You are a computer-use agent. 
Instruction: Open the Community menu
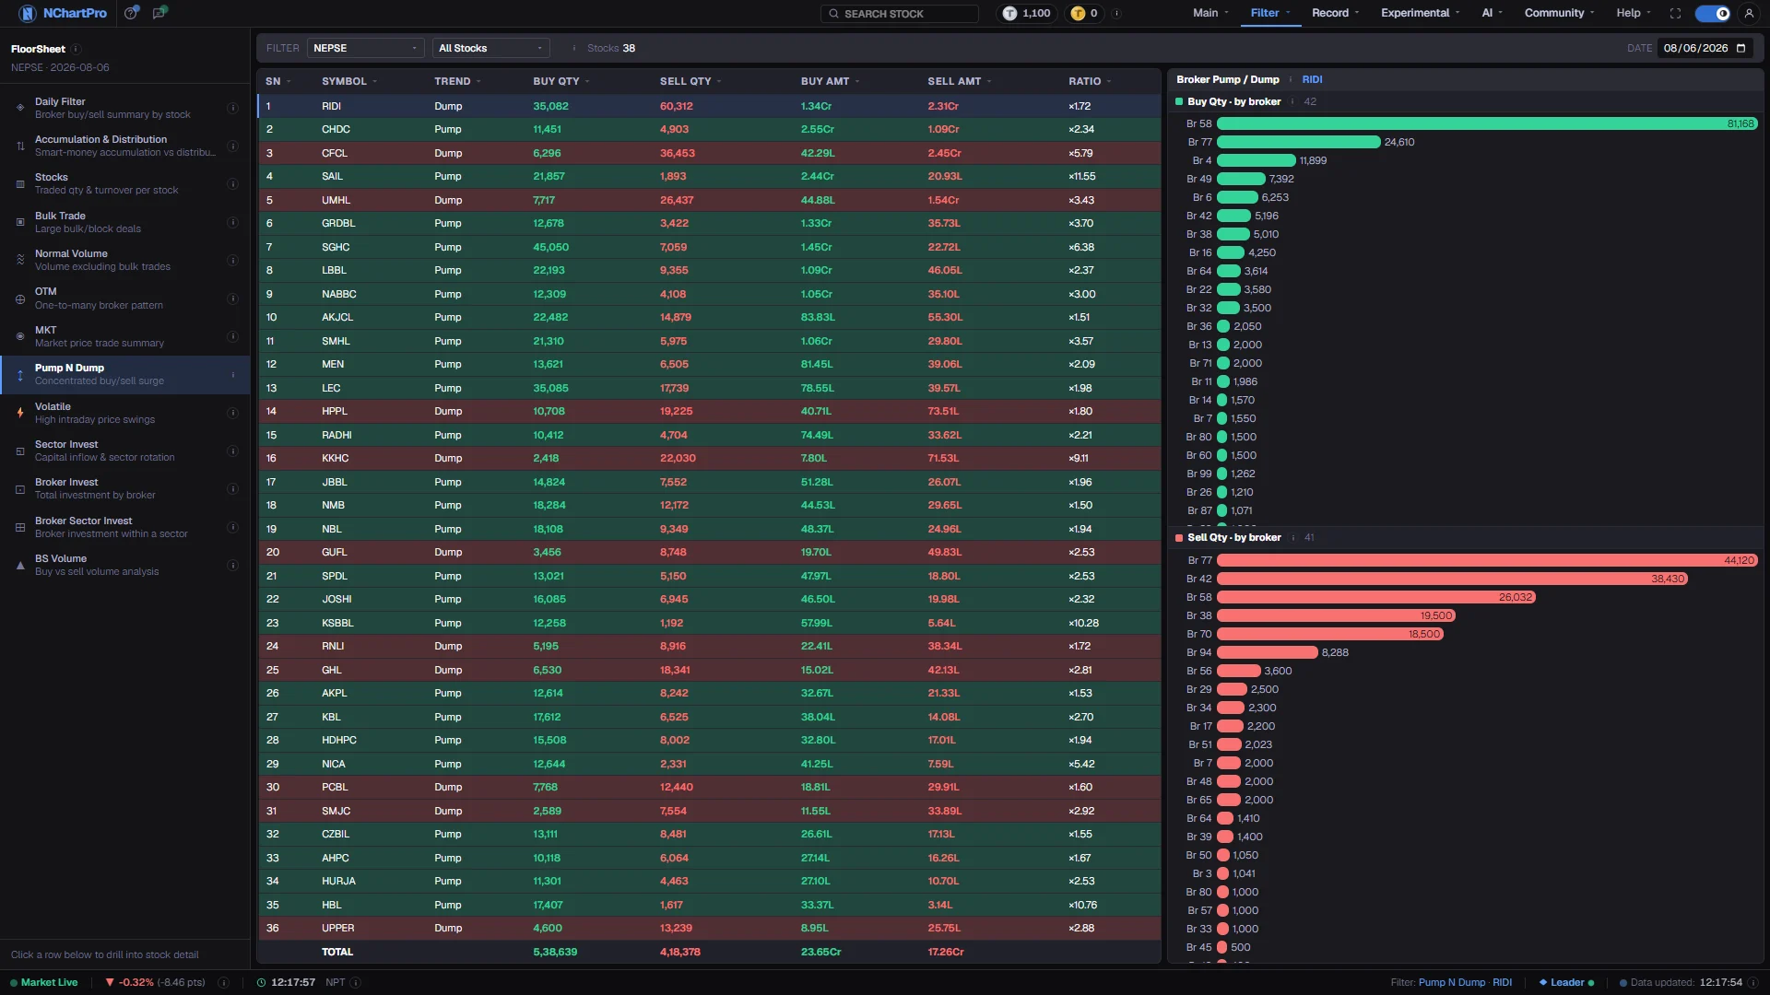click(1559, 13)
